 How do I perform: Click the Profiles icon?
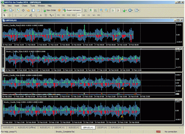click(10, 10)
